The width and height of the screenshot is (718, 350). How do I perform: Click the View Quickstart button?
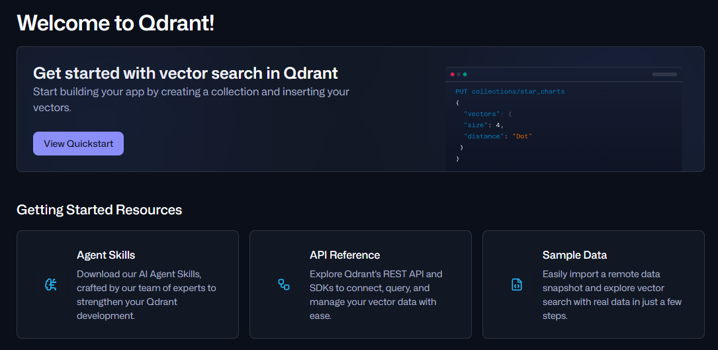[x=78, y=144]
